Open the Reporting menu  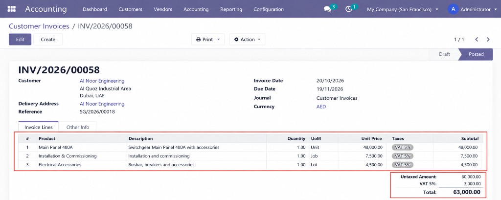231,9
